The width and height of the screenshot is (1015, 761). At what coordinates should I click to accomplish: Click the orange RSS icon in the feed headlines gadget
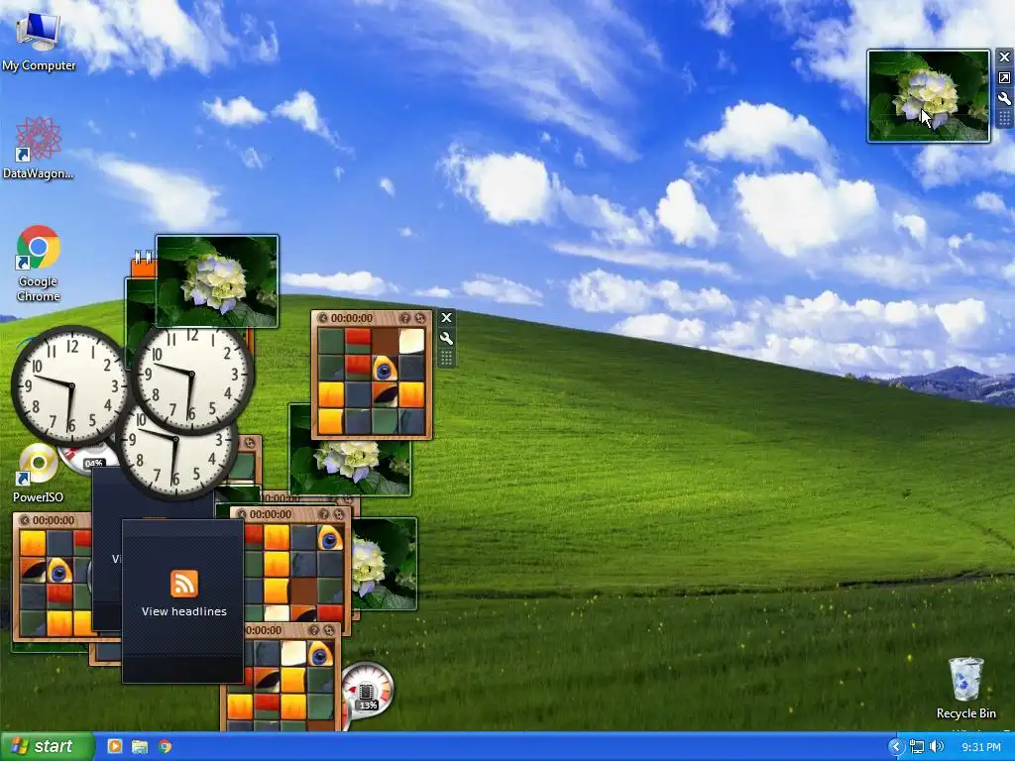tap(183, 583)
